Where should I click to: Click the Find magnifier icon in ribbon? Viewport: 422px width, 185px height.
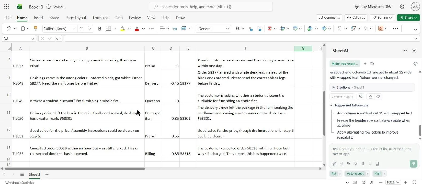point(366,29)
